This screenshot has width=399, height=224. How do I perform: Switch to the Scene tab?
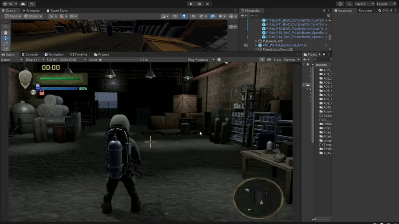[9, 11]
